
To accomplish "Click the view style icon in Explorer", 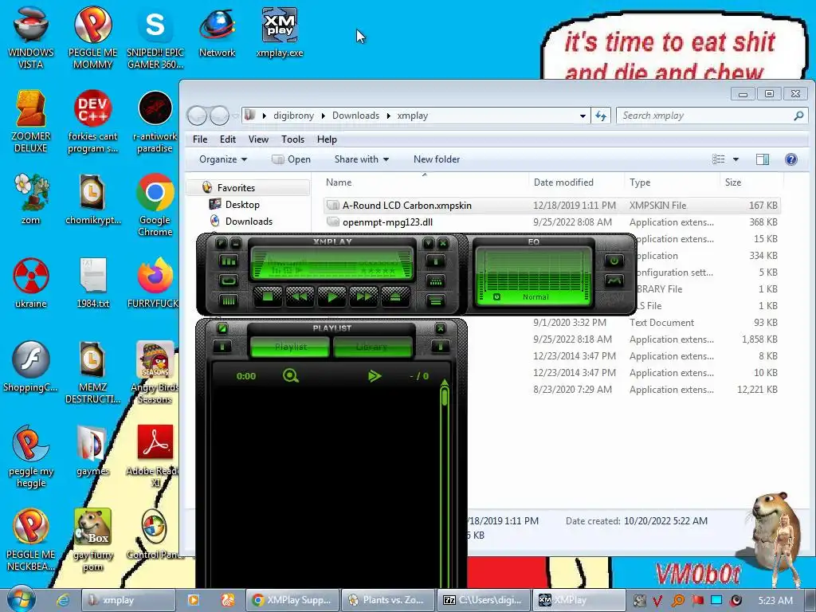I will [719, 159].
